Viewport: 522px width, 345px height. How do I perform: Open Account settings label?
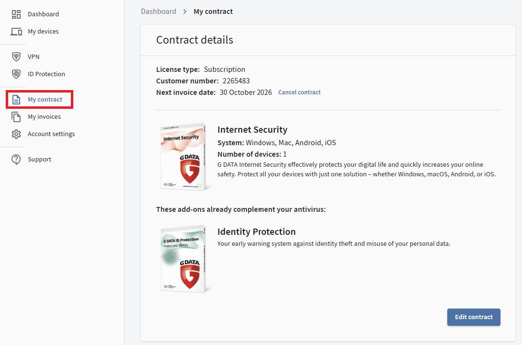point(51,134)
